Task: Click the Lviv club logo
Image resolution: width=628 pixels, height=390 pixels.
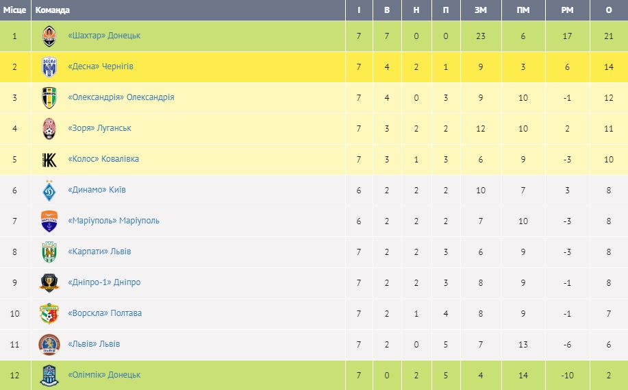Action: [x=49, y=344]
